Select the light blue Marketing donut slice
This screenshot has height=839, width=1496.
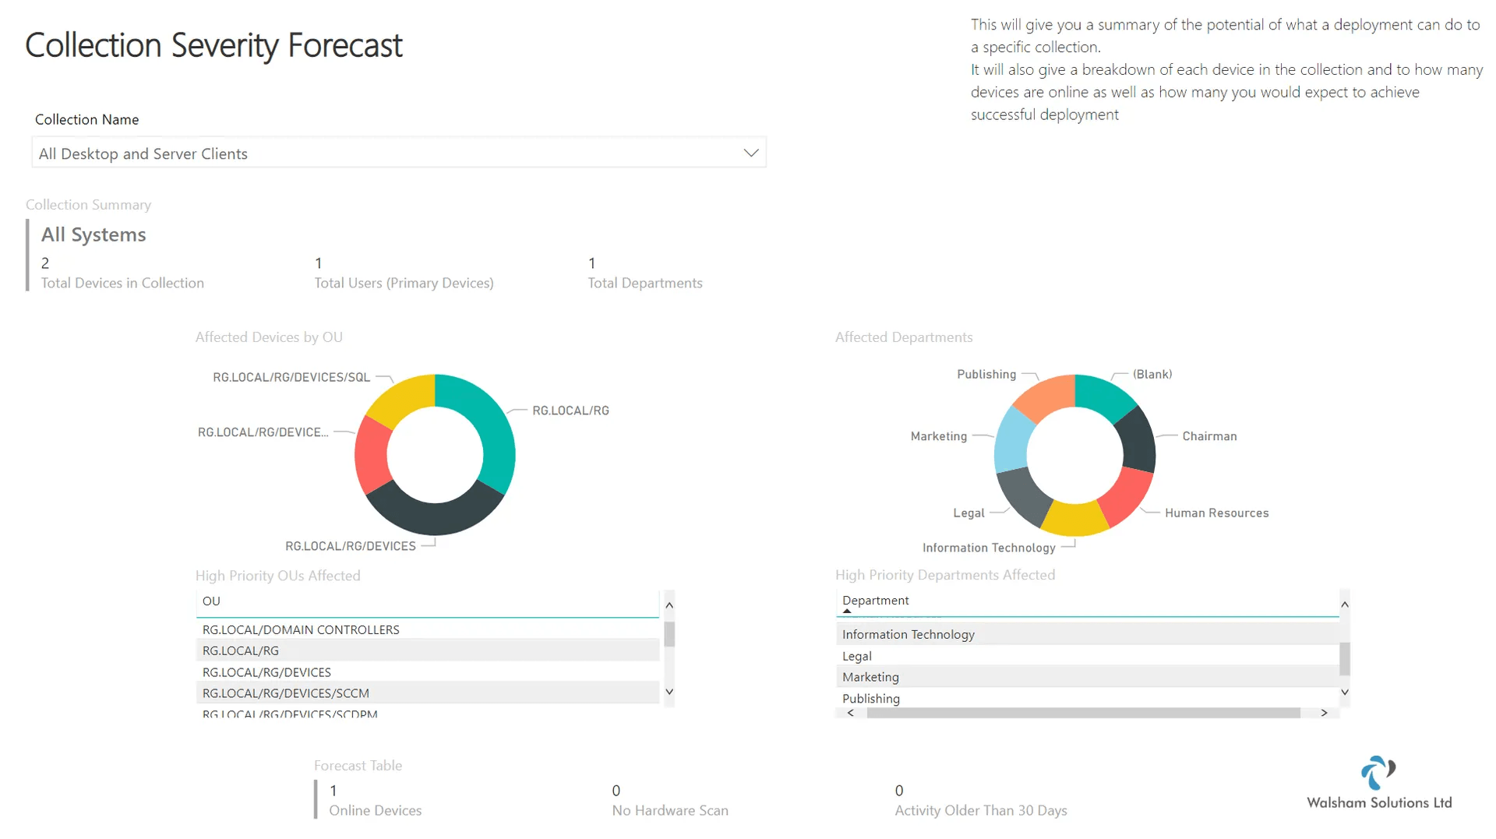1012,439
